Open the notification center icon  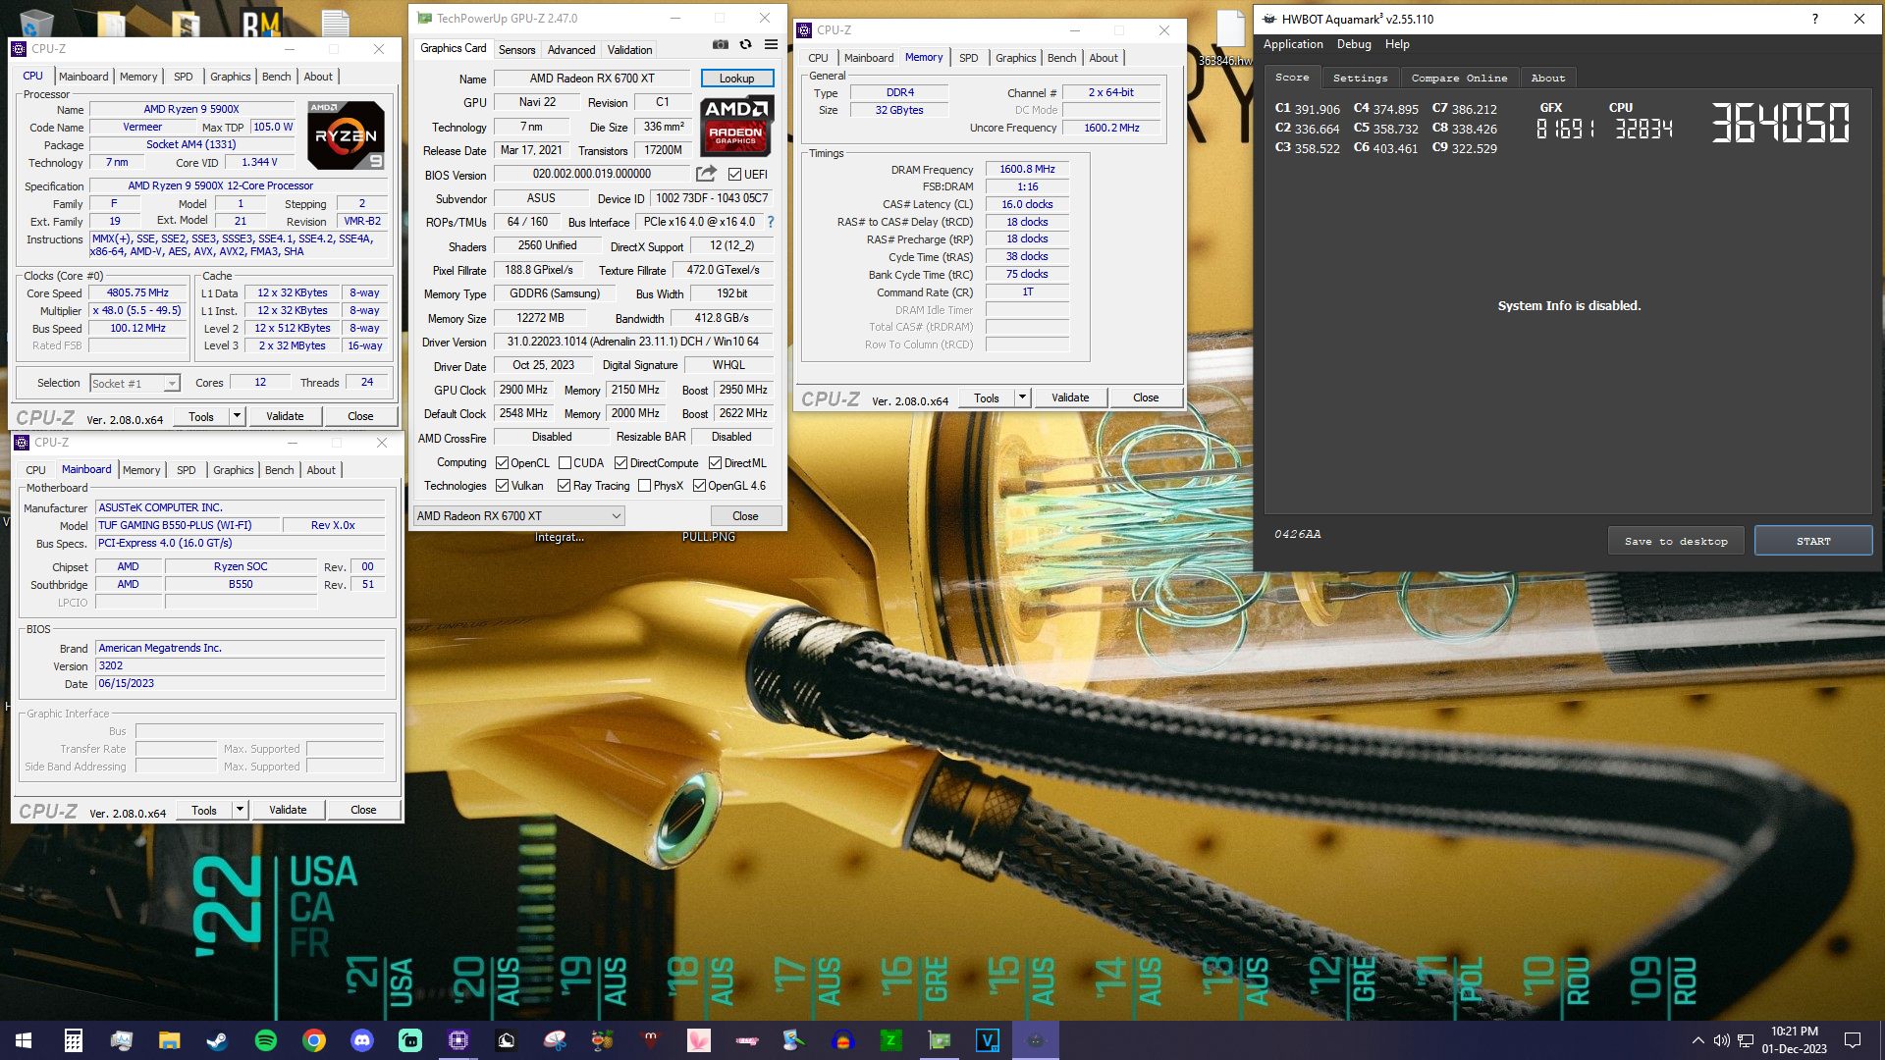click(1853, 1040)
